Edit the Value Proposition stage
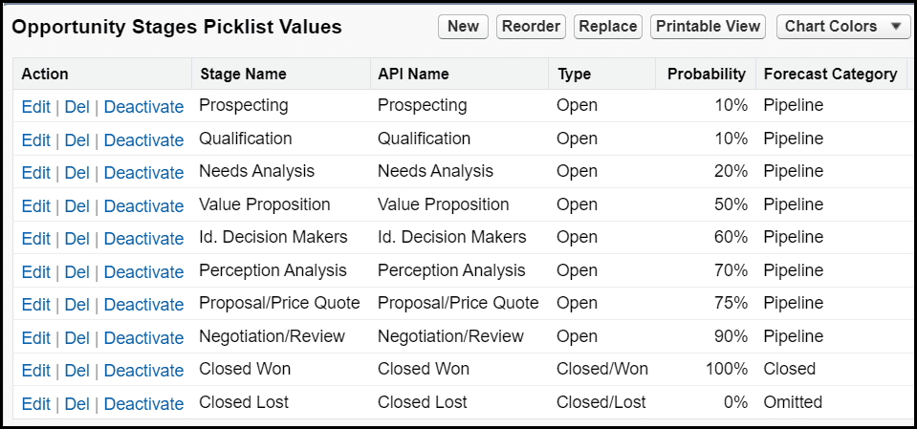This screenshot has width=917, height=429. (35, 206)
